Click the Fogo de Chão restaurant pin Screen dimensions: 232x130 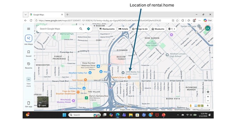click(78, 92)
